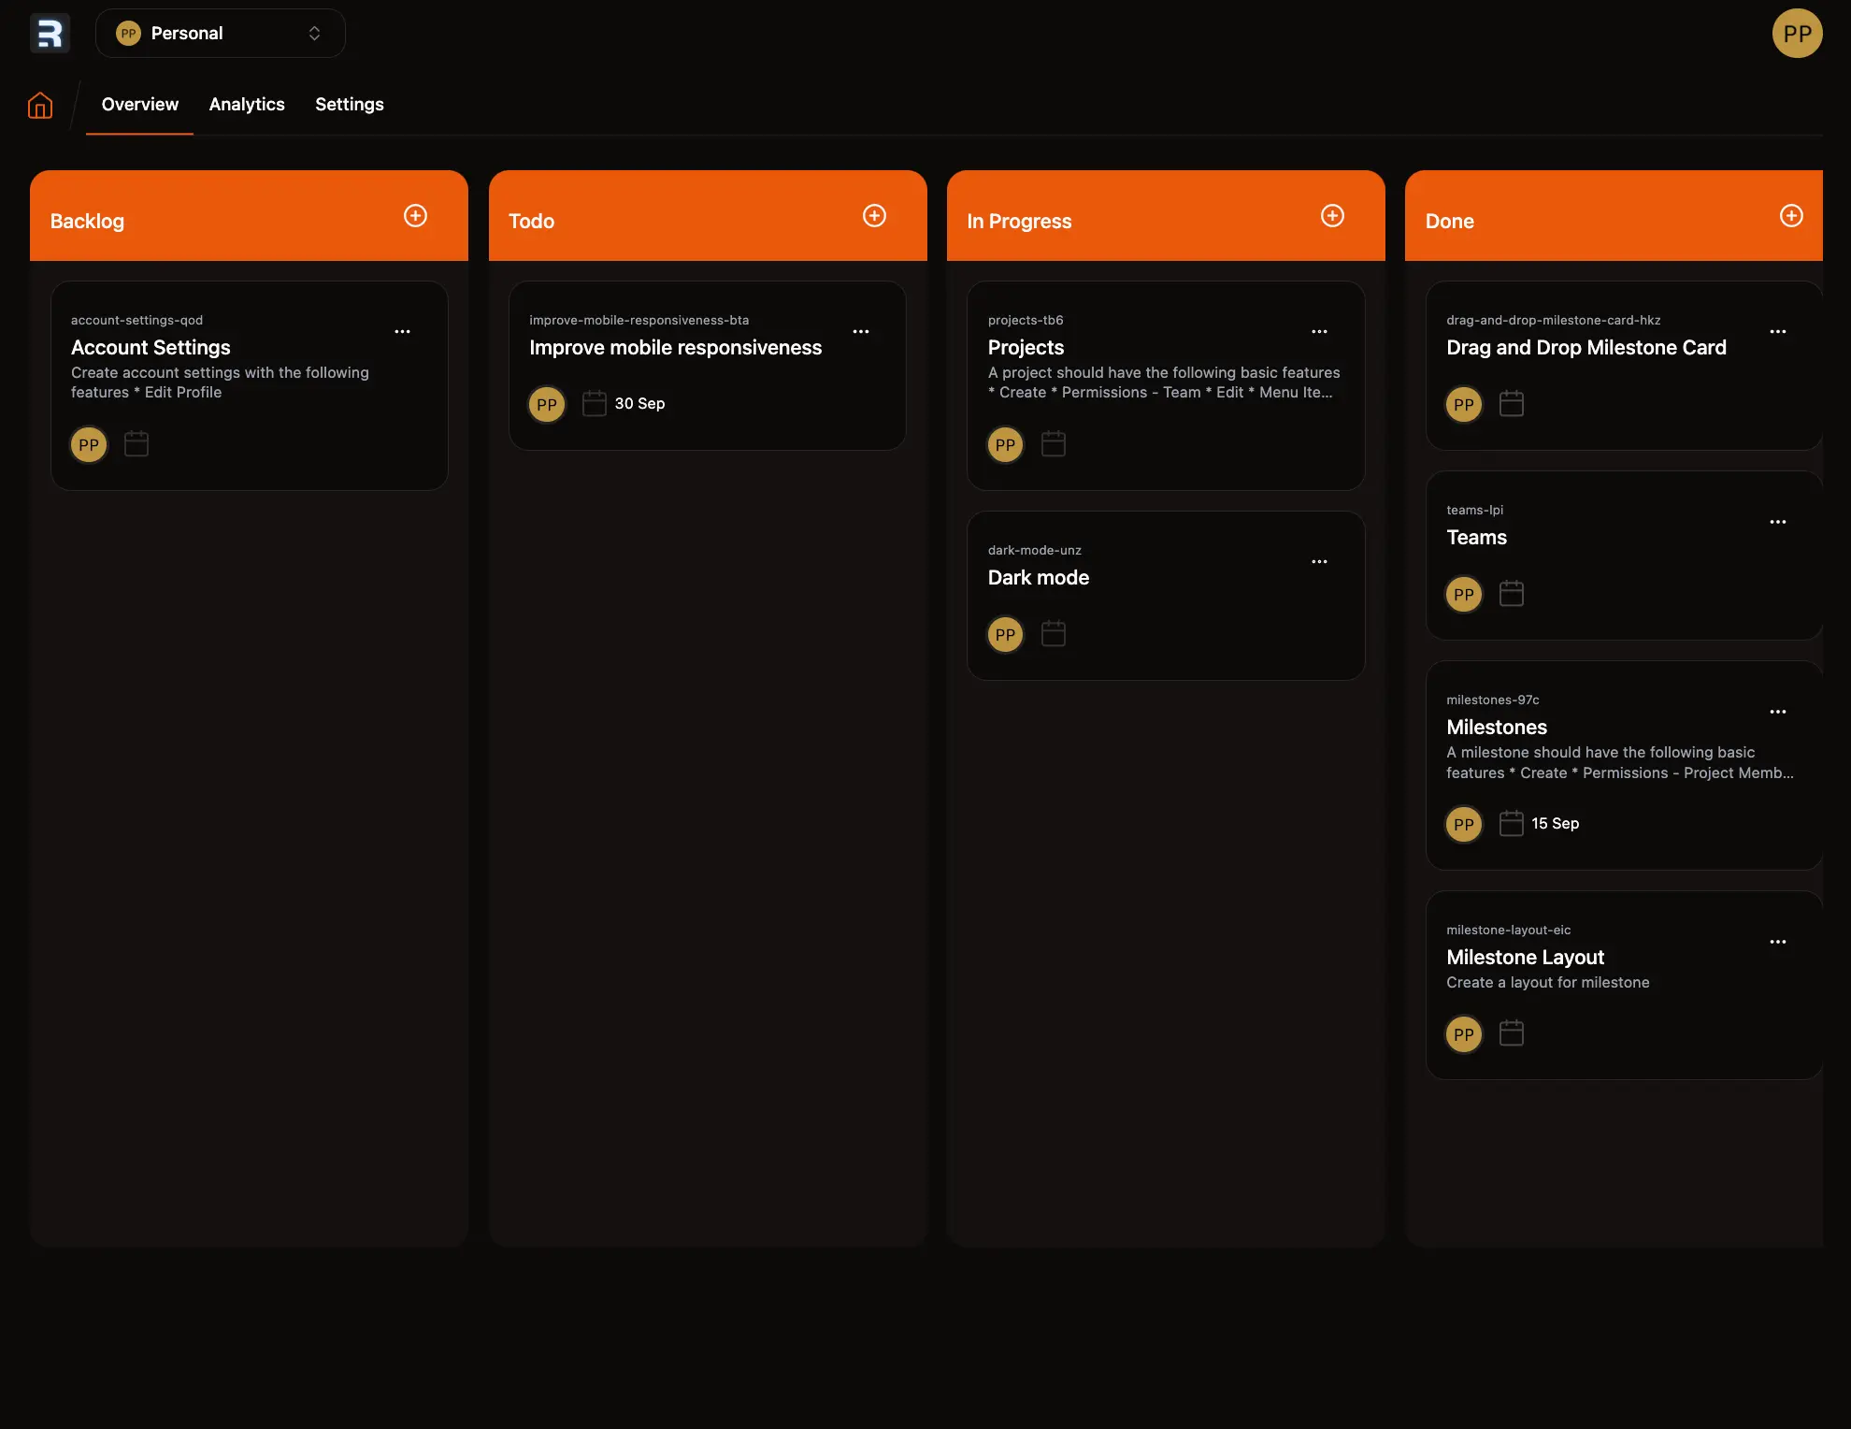Add a new card to In Progress column
Screen dimensions: 1851x1429
1332,216
